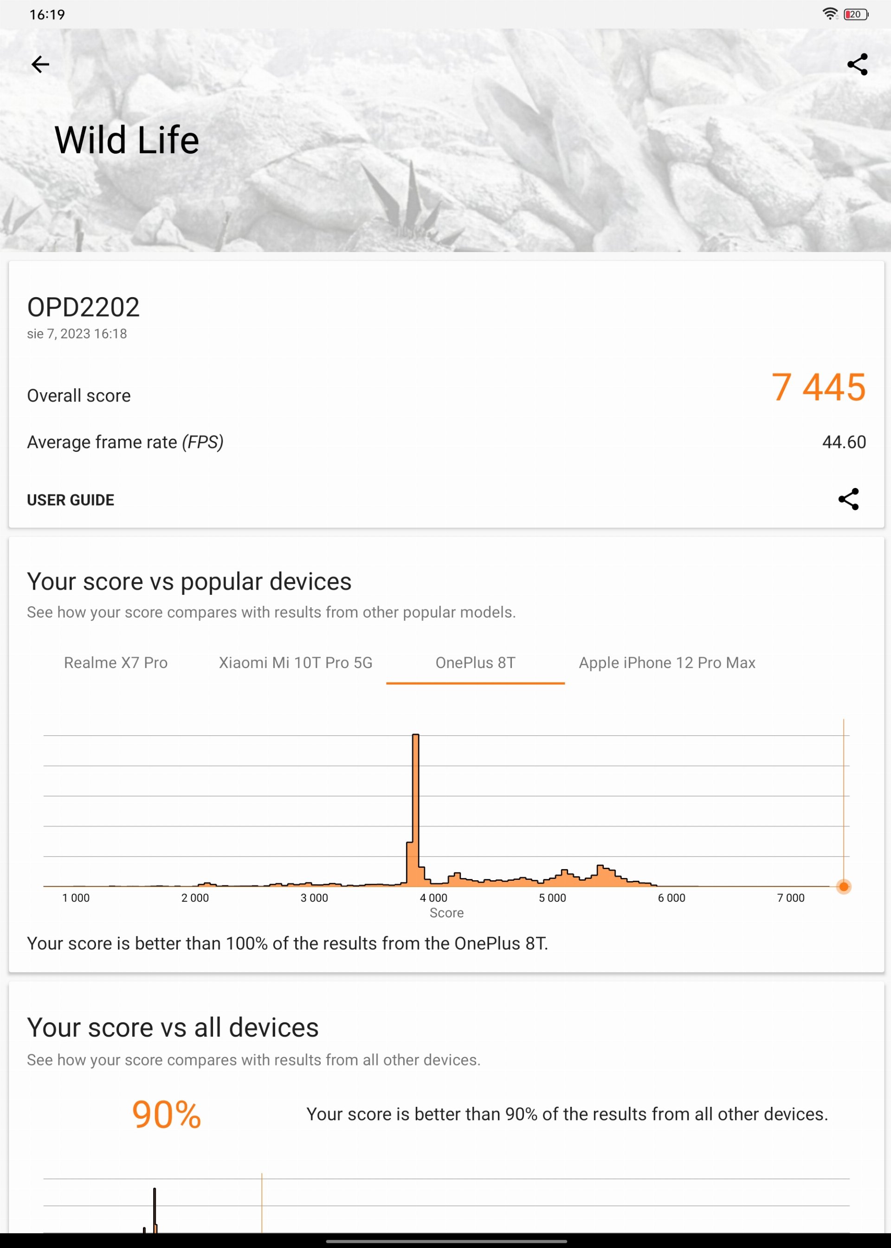Tap share icon in the score card
891x1248 pixels.
(x=848, y=500)
